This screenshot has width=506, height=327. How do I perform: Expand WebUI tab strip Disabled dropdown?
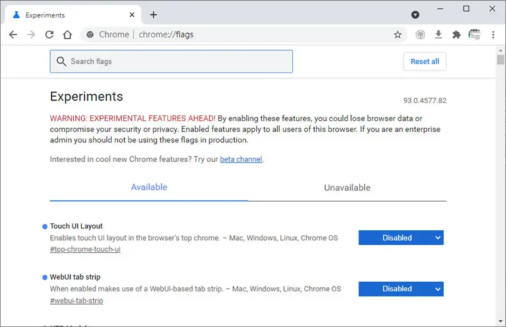click(401, 289)
